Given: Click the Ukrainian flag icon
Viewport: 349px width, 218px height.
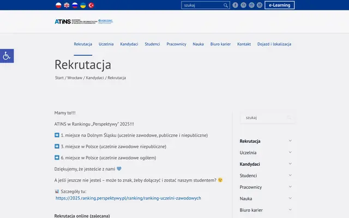Looking at the screenshot, I should point(83,5).
